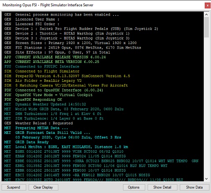This screenshot has height=193, width=211.
Task: Click the scrollbar down arrow
Action: click(x=206, y=179)
